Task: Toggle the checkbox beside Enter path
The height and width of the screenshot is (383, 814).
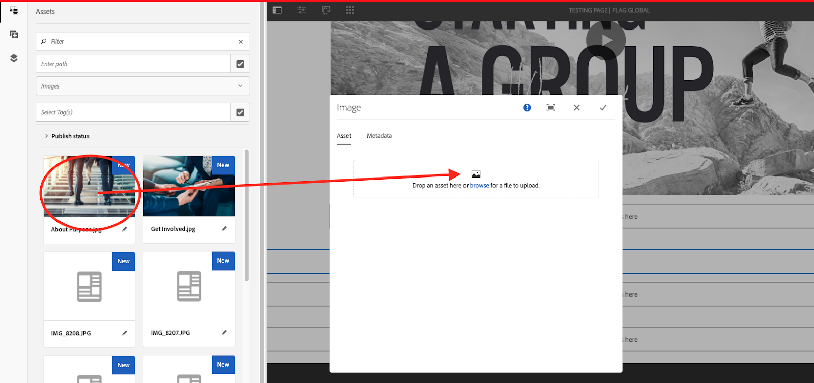Action: 240,64
